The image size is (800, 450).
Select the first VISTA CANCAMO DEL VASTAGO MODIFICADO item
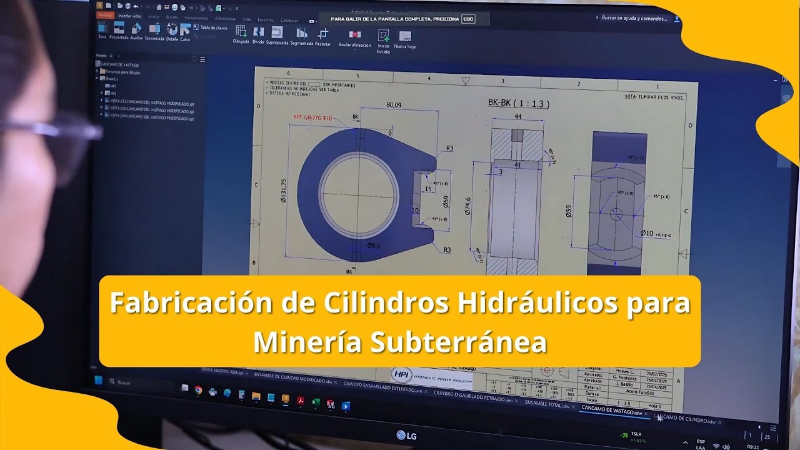150,103
